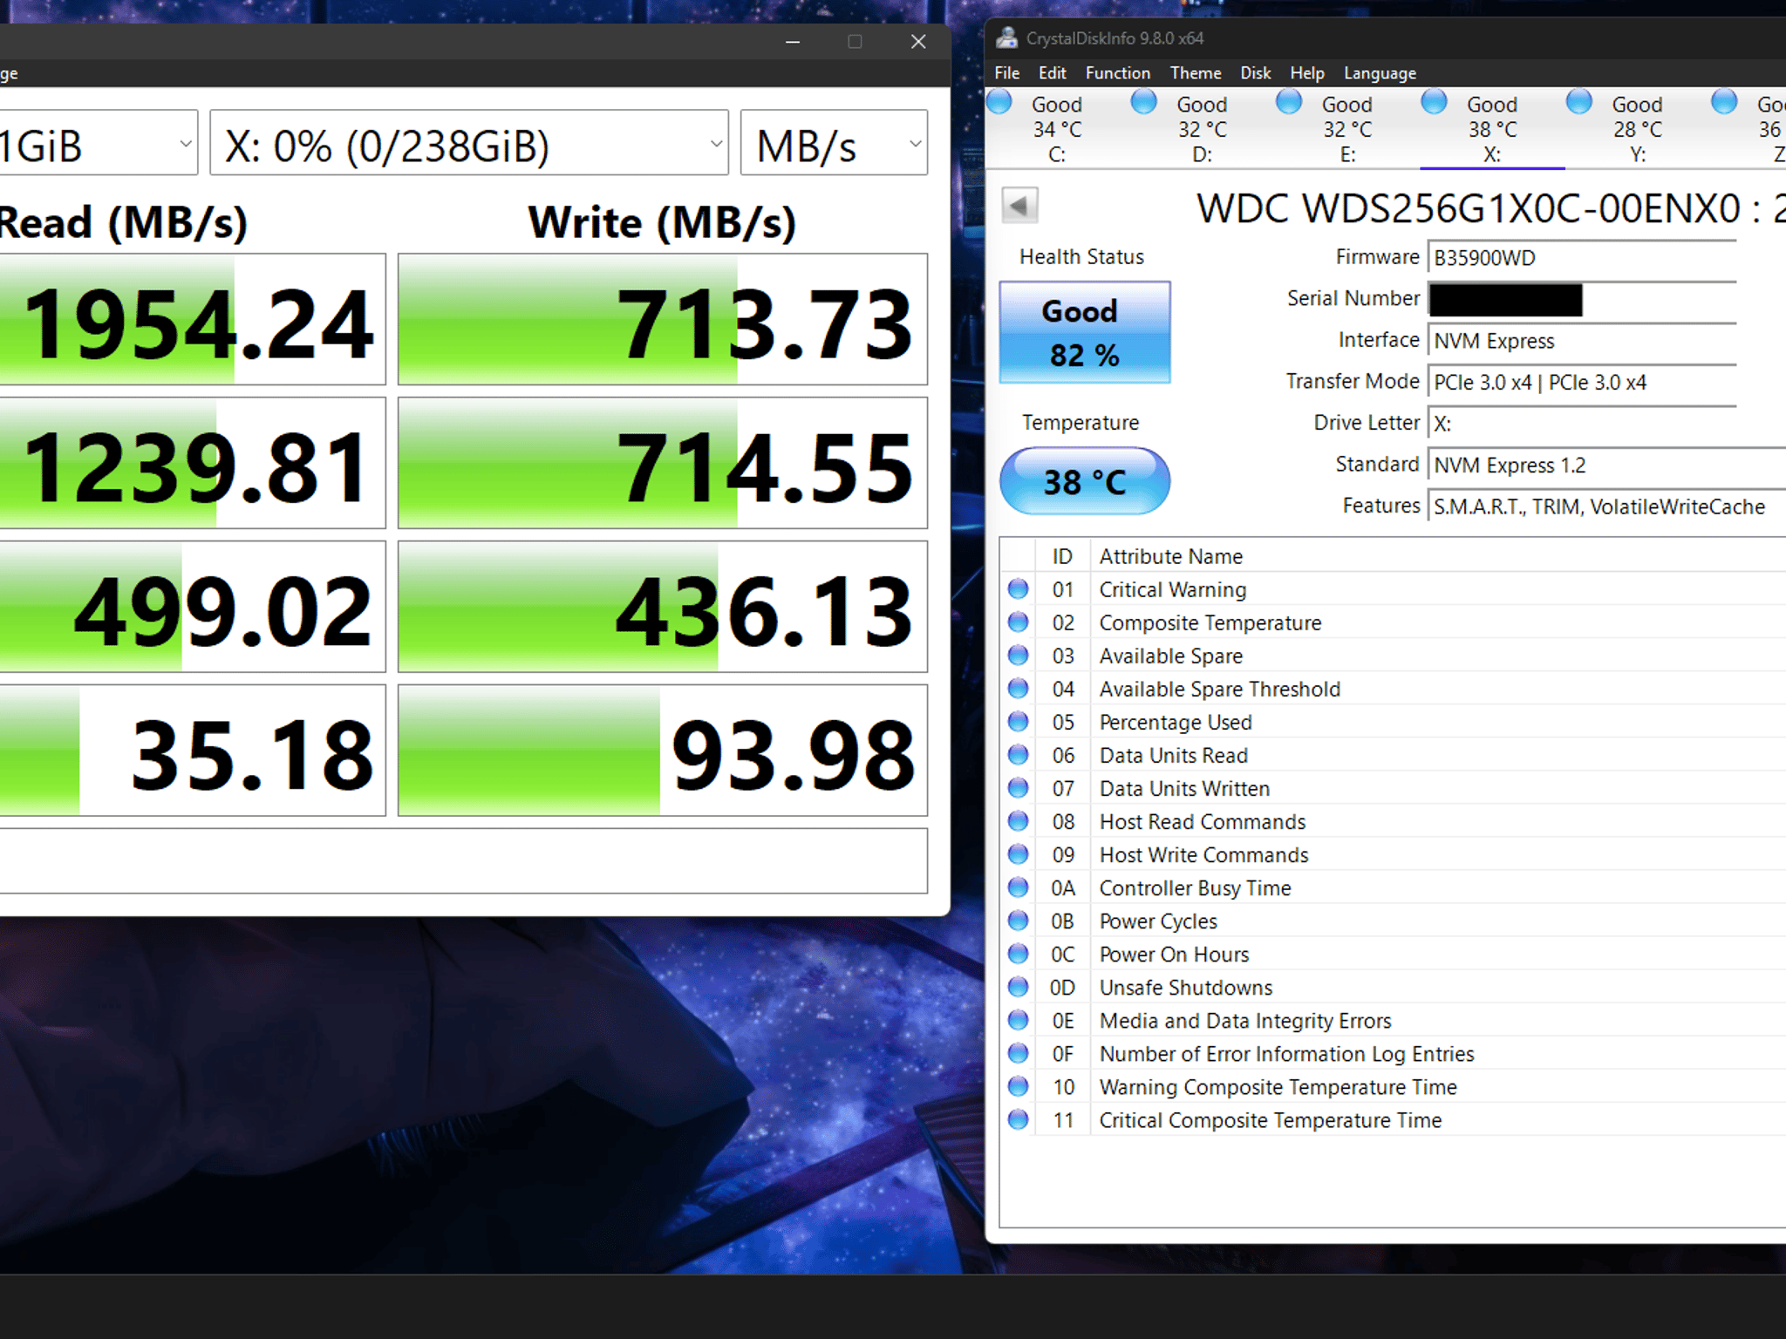Select the Percentage Used attribute row
The height and width of the screenshot is (1339, 1786).
tap(1394, 722)
